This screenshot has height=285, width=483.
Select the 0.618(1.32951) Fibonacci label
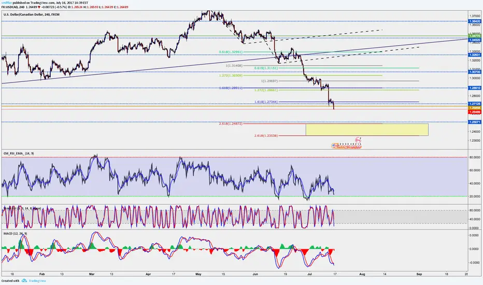(x=231, y=52)
